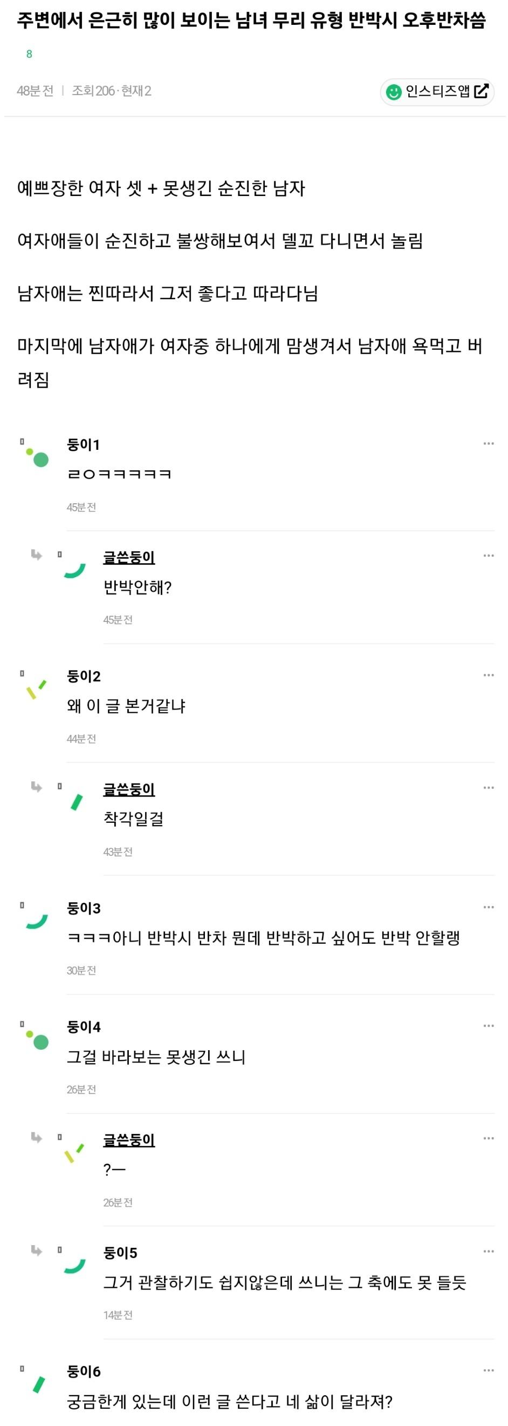Click the 둥이5 username
508x1426 pixels.
[120, 1253]
